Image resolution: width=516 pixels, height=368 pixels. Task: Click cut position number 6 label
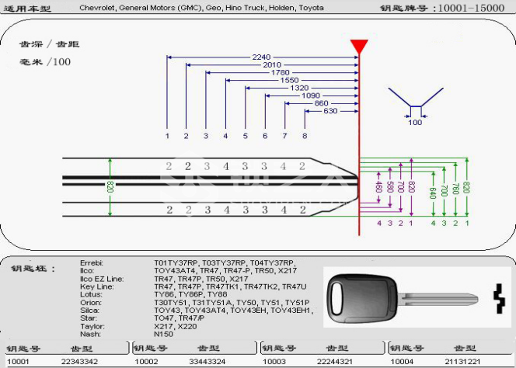265,136
